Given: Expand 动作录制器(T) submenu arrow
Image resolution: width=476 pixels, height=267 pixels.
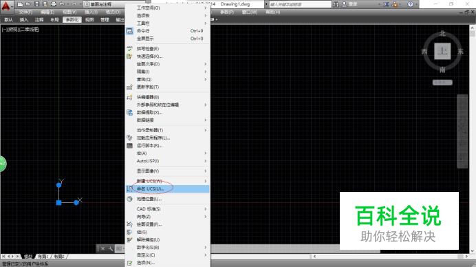Looking at the screenshot, I should [206, 130].
